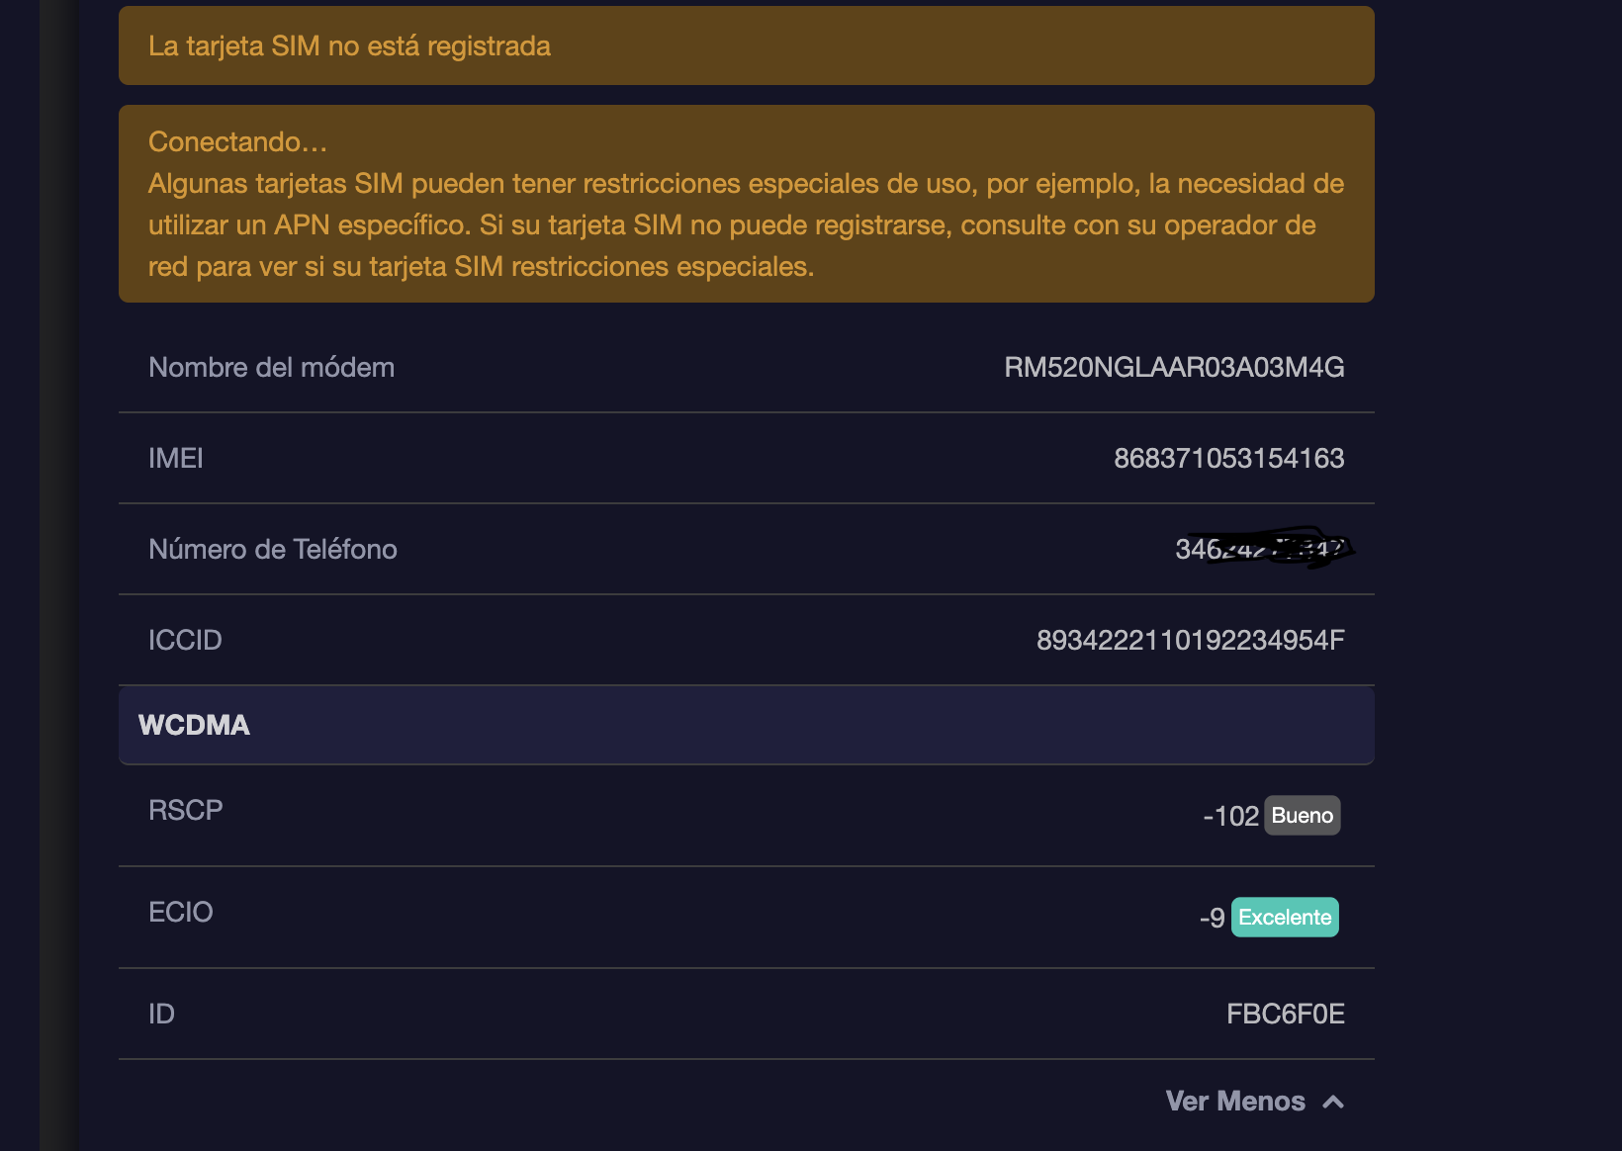Click the ECIO row label
The image size is (1622, 1151).
click(x=181, y=913)
